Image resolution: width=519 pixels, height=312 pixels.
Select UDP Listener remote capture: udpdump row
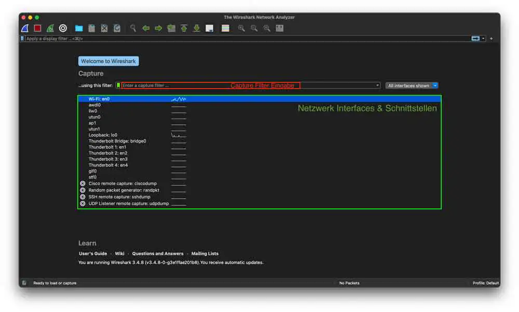pos(259,204)
